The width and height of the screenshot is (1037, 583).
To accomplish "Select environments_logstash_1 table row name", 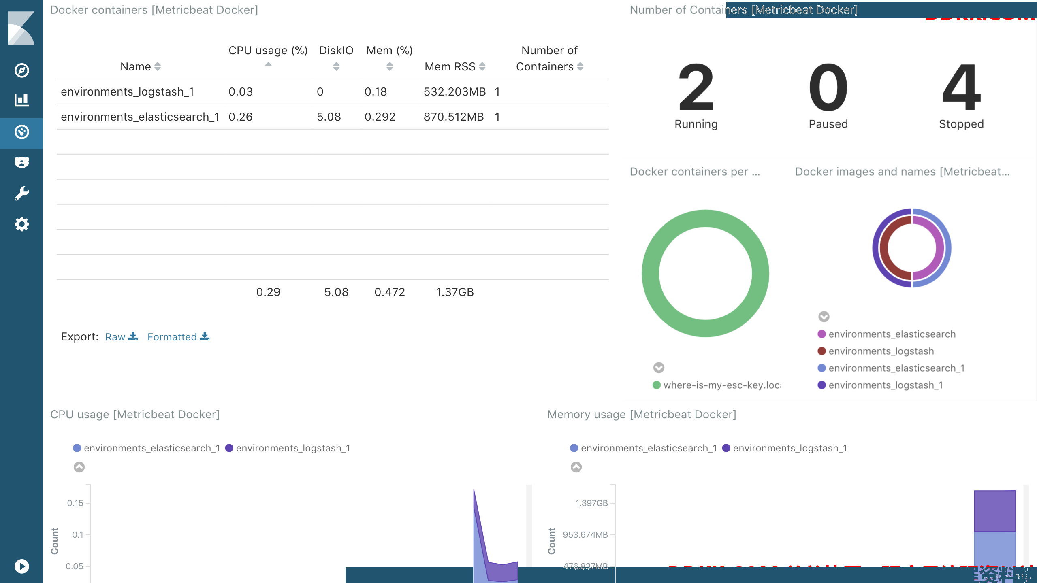I will [x=128, y=92].
